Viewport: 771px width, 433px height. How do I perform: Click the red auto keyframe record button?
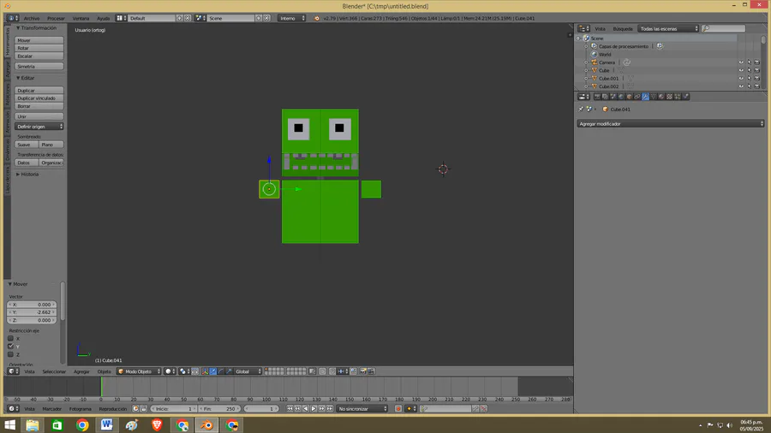398,408
